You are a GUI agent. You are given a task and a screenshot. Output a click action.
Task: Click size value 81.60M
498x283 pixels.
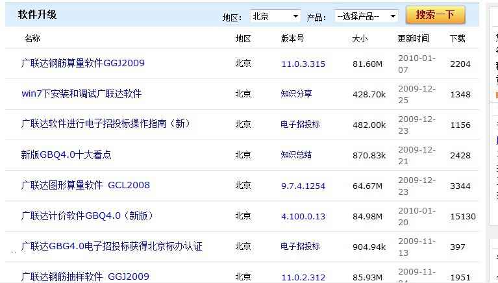tap(367, 64)
